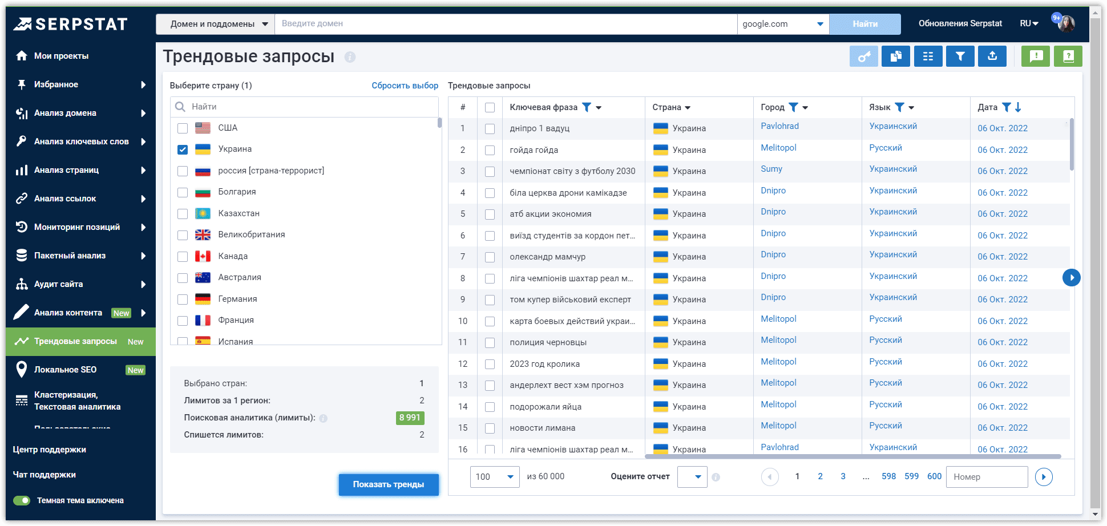Open the rows per page dropdown showing 100
1107x526 pixels.
point(495,477)
